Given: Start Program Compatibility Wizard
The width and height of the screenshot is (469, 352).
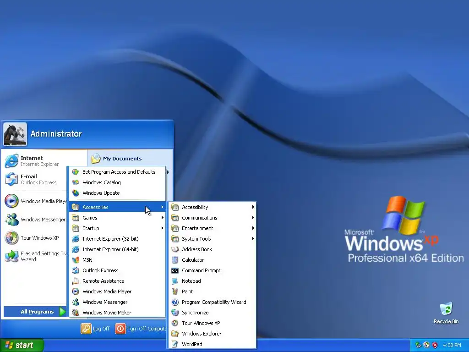Looking at the screenshot, I should tap(213, 302).
